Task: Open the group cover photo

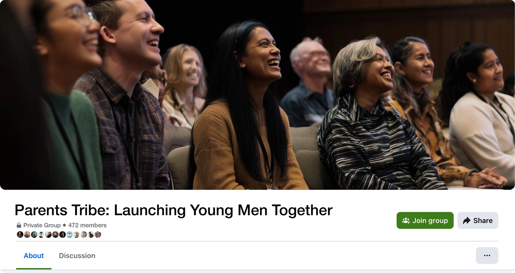Action: [x=257, y=95]
